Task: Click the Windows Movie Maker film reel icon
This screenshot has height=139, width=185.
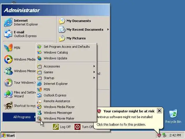Action: pyautogui.click(x=39, y=118)
